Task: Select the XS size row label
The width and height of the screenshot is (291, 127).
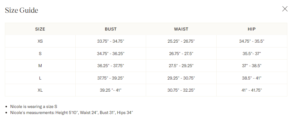Action: pyautogui.click(x=40, y=41)
